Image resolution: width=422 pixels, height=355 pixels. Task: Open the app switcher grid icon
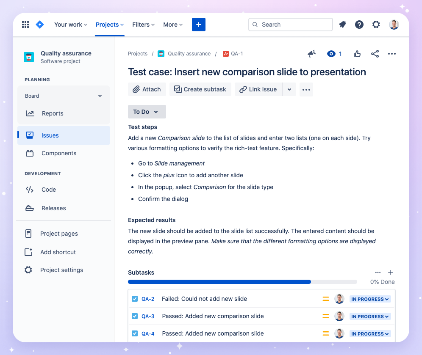tap(25, 25)
